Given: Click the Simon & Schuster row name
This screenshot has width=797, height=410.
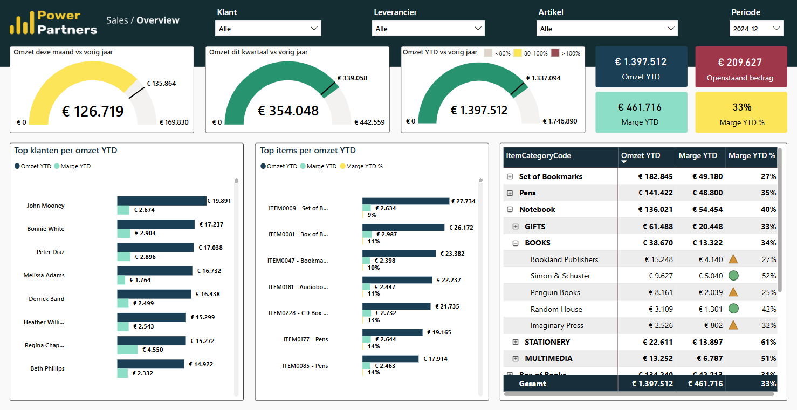Looking at the screenshot, I should 560,276.
